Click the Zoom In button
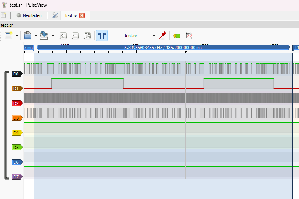Screen dimensions: 299x199 [x=63, y=36]
